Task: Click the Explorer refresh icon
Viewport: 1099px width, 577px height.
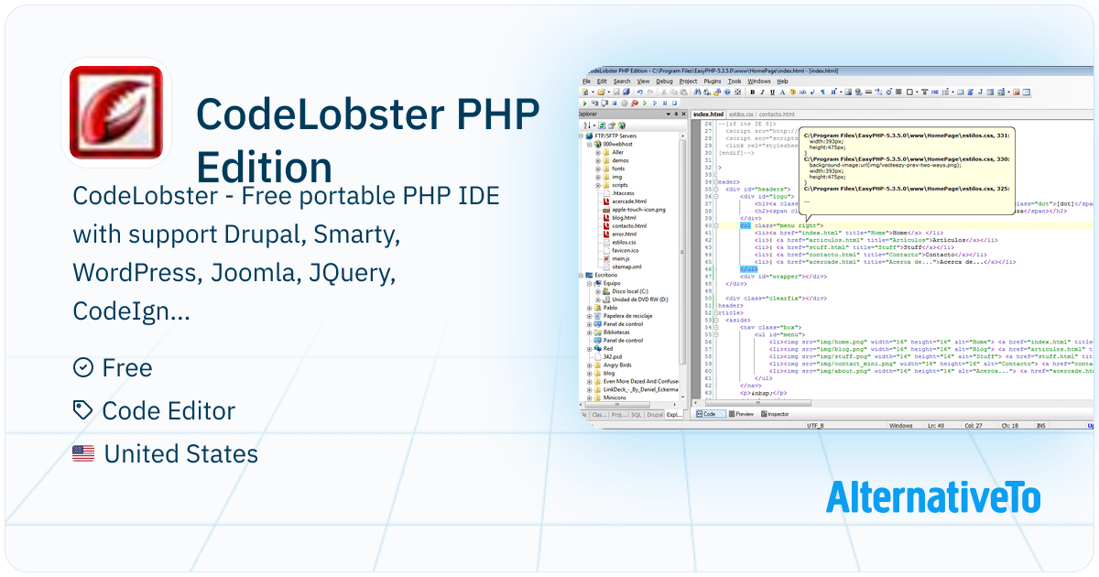Action: (x=602, y=125)
